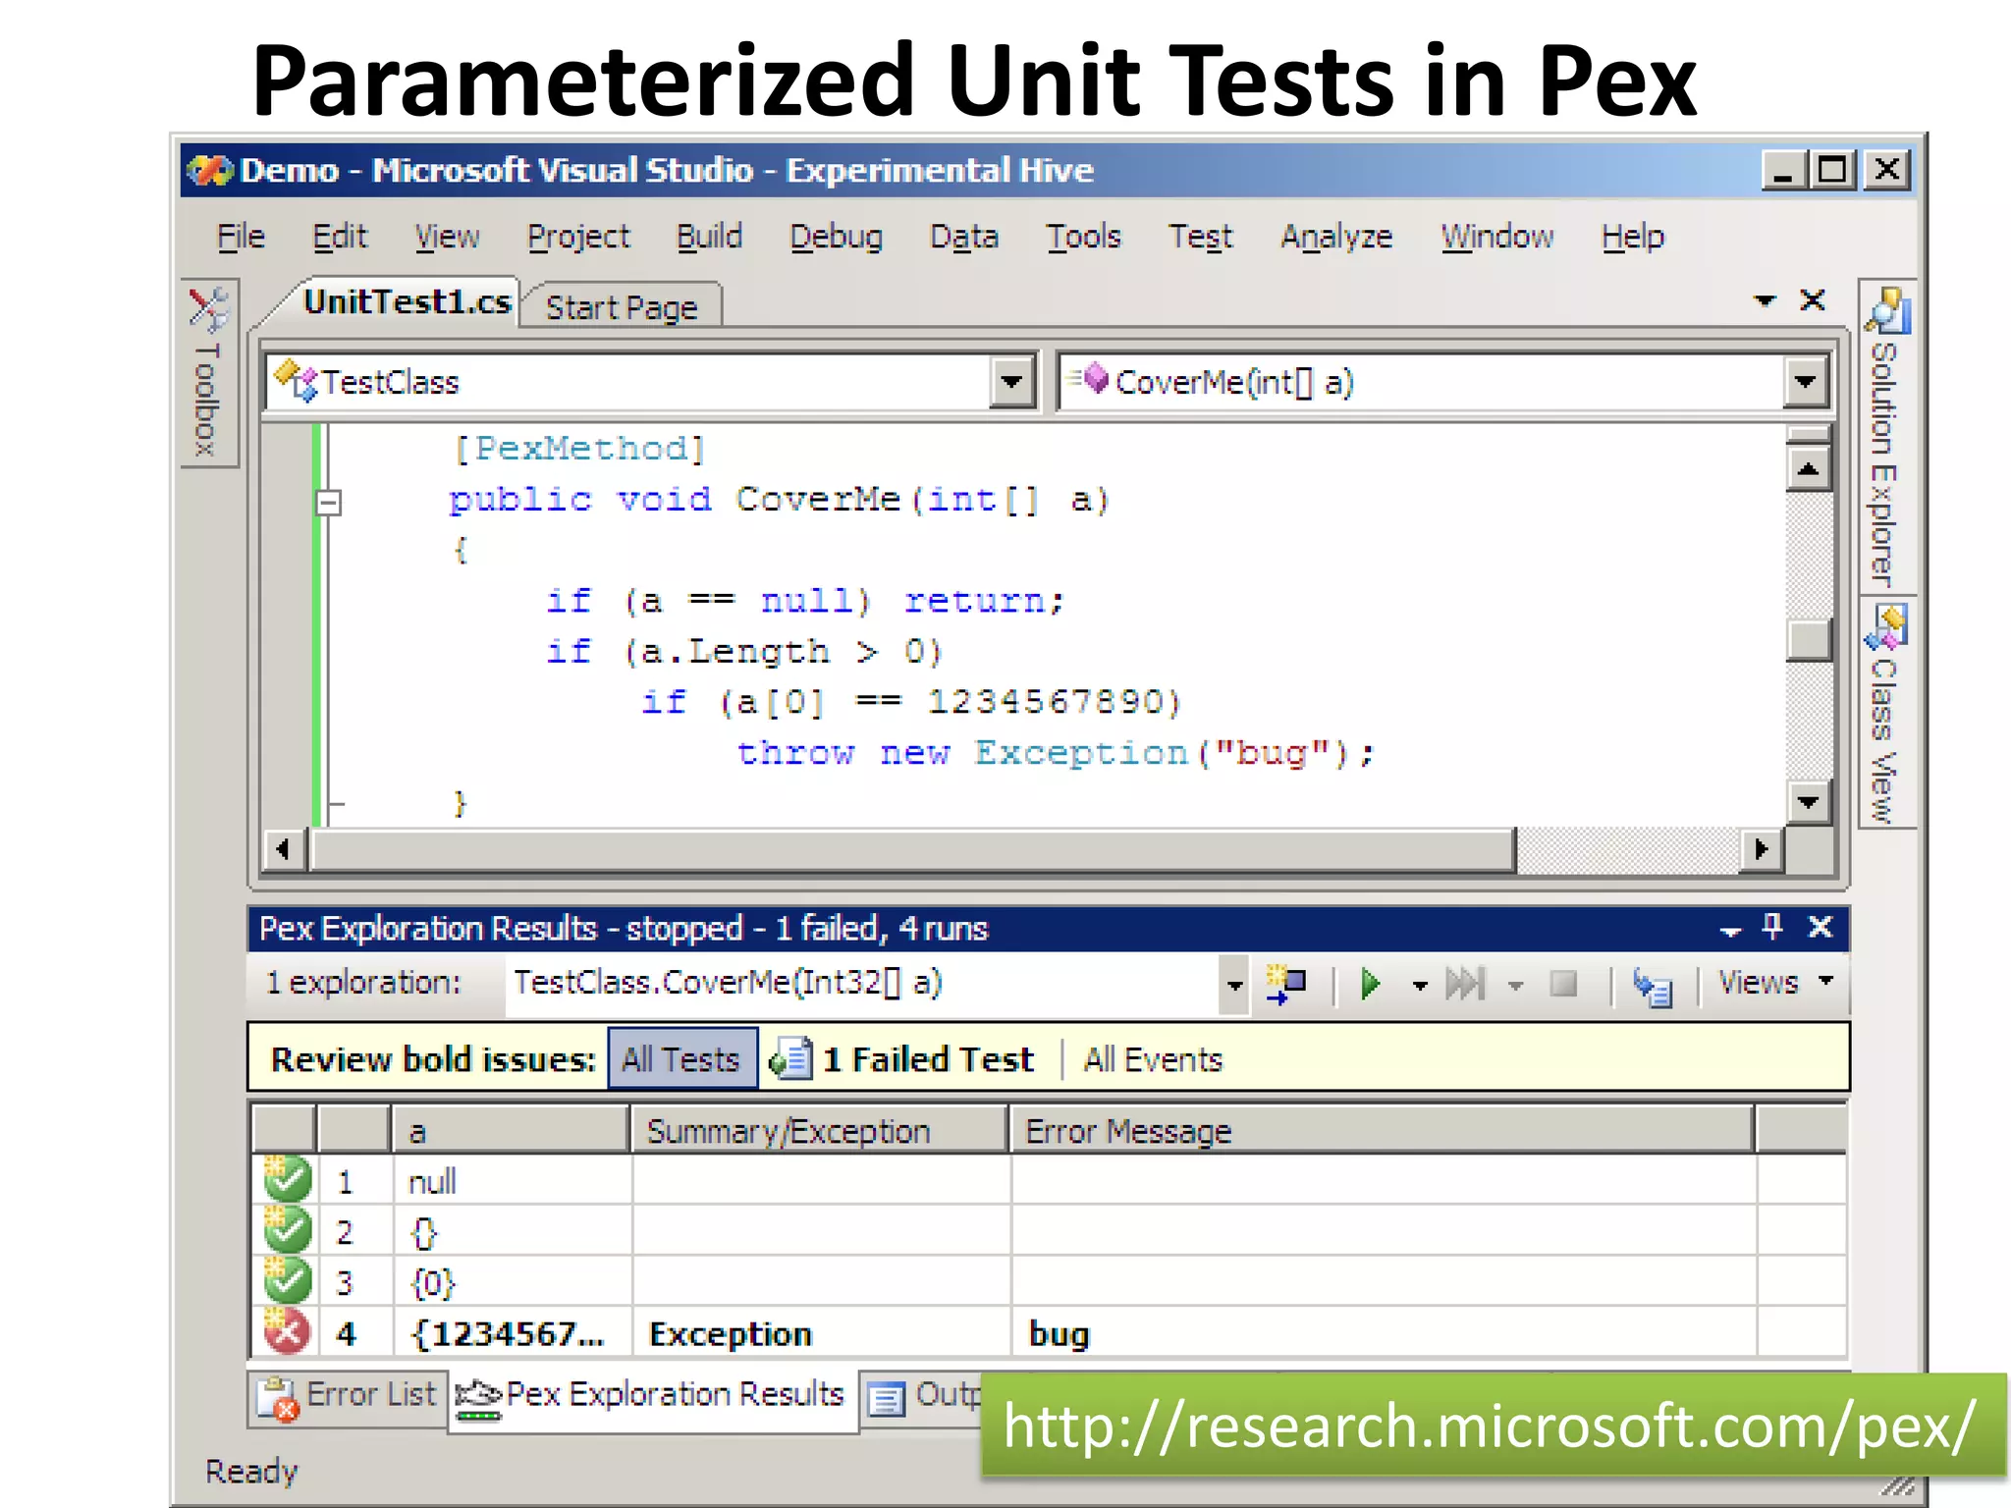This screenshot has height=1508, width=2011.
Task: Stop the Pex exploration
Action: (1563, 984)
